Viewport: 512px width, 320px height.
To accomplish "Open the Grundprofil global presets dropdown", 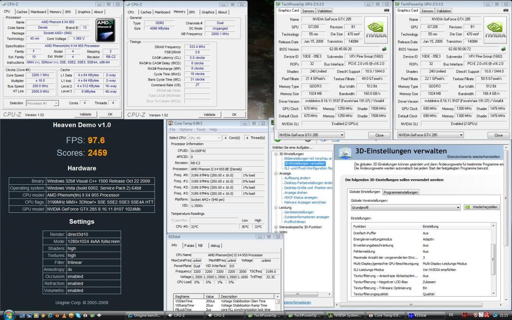I will tap(406, 207).
